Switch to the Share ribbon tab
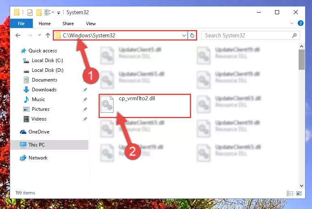Image resolution: width=312 pixels, height=209 pixels. [x=68, y=24]
